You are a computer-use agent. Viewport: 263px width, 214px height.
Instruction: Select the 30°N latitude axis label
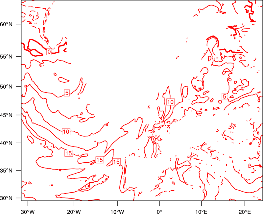(6, 198)
